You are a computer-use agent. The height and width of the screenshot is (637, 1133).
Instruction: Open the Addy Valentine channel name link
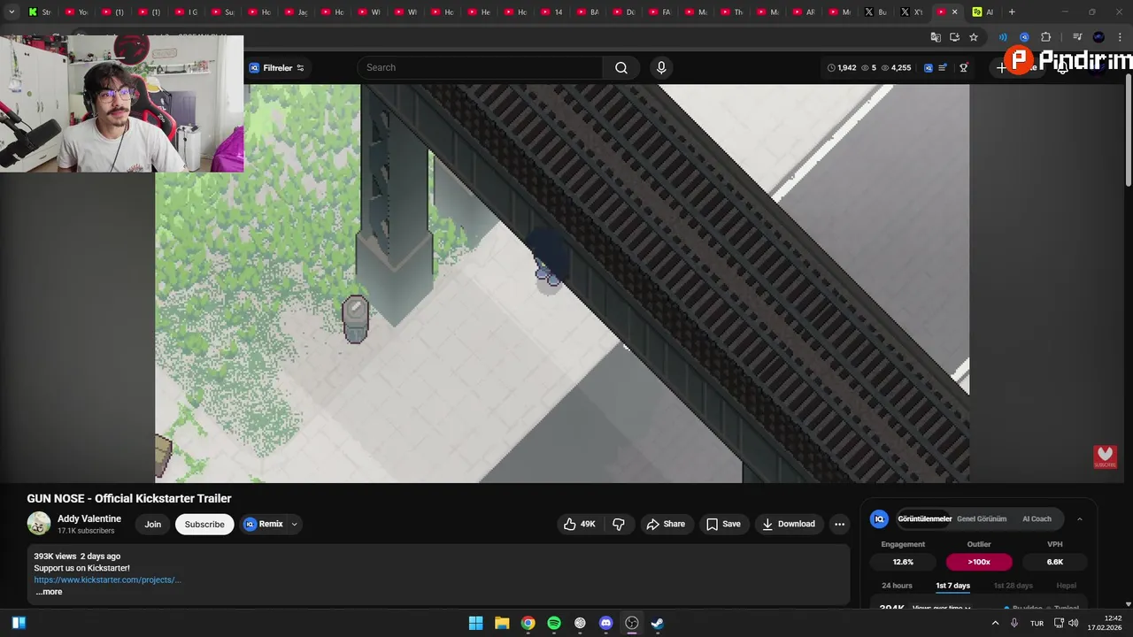(89, 518)
